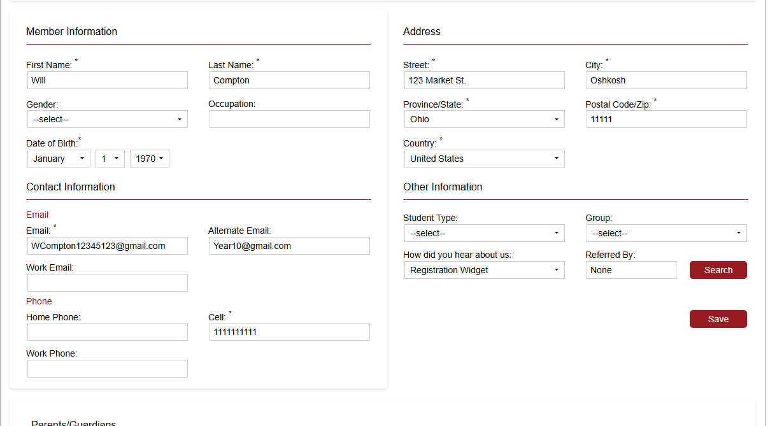Click the Search button beside Referred By
Viewport: 770px width, 426px height.
click(718, 270)
